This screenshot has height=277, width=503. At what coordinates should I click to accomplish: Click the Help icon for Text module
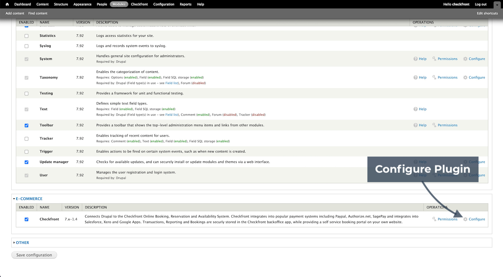416,109
